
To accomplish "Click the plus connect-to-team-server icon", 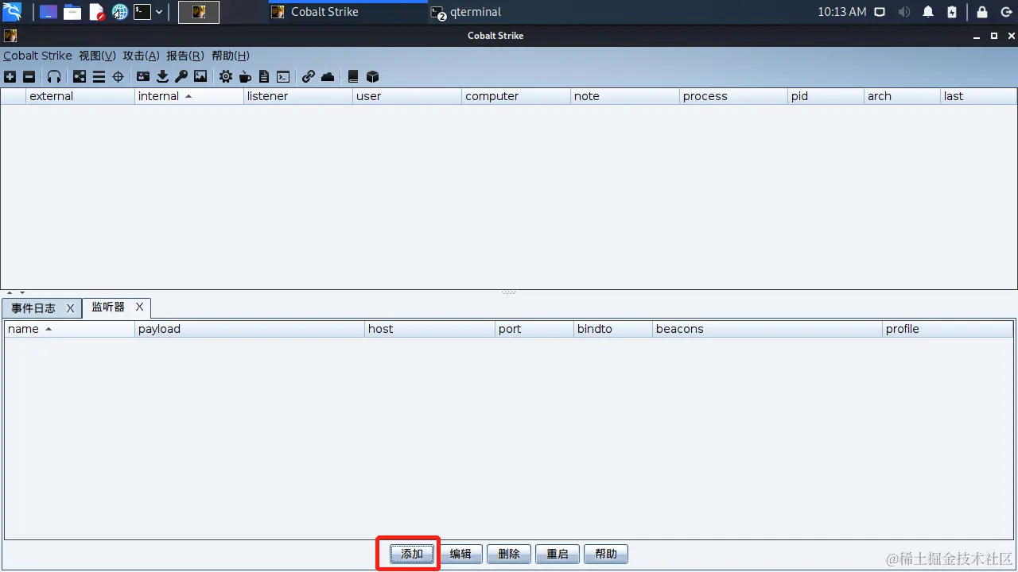I will pos(10,77).
